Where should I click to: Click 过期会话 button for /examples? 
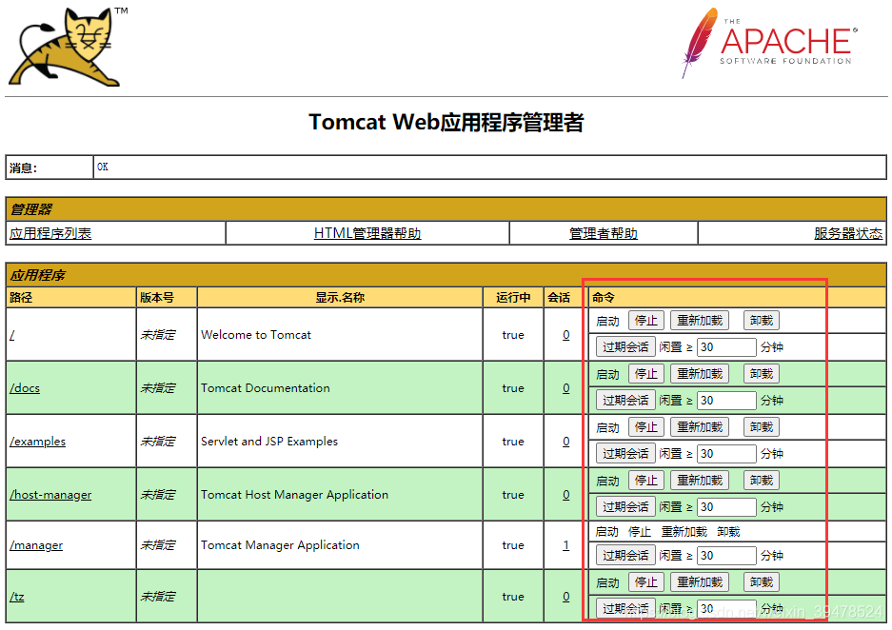tap(625, 454)
